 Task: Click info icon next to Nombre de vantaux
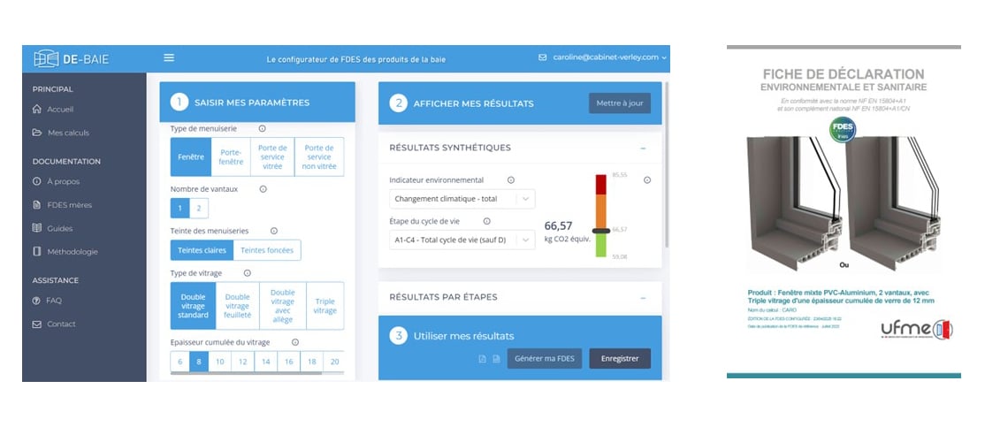[263, 189]
